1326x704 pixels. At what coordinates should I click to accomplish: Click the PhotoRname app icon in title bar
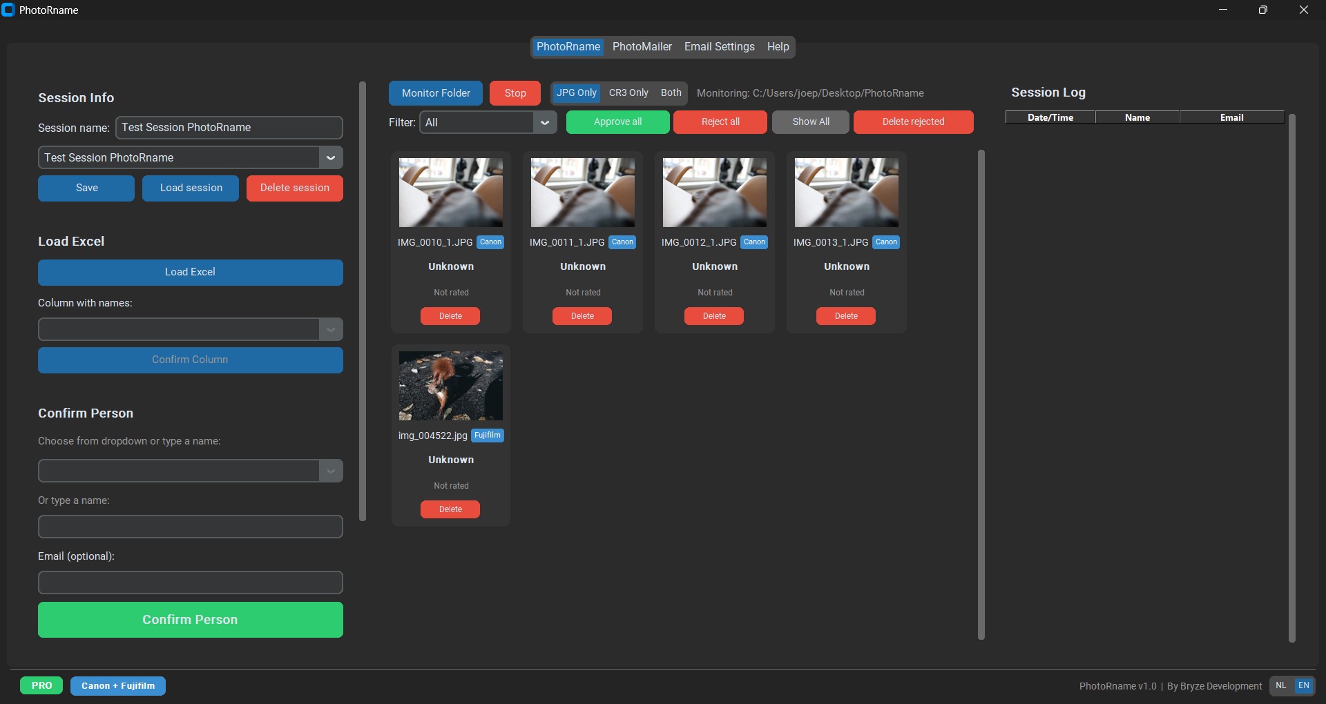pos(8,10)
